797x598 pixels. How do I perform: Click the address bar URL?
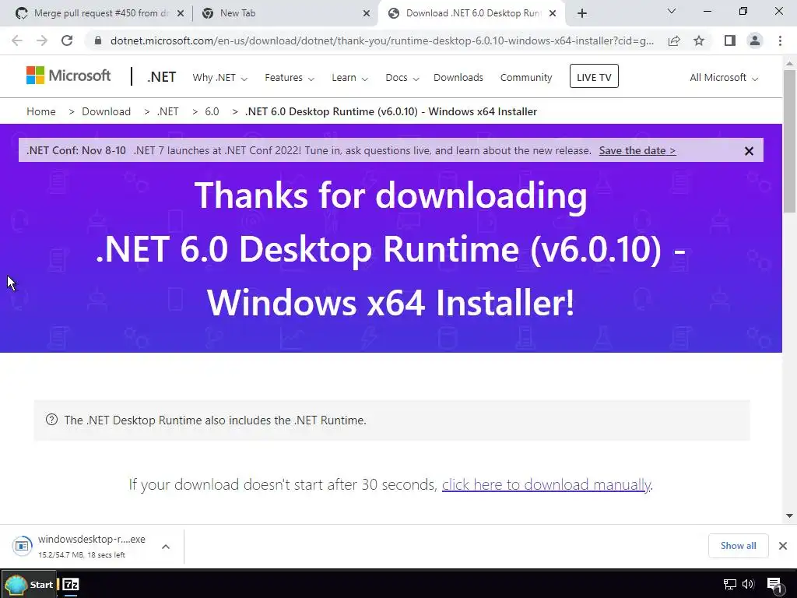(x=382, y=40)
